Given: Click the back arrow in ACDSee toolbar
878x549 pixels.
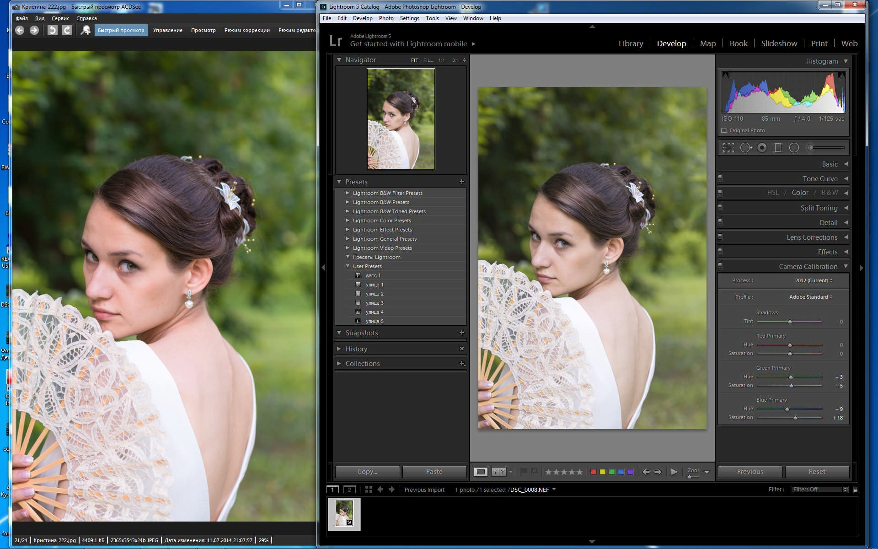Looking at the screenshot, I should pyautogui.click(x=19, y=30).
